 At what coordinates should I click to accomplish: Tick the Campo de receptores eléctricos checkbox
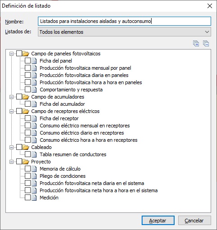pos(19,111)
